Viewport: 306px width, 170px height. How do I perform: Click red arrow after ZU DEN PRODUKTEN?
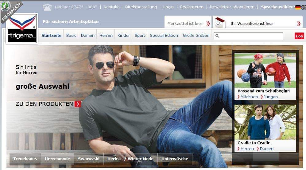[x=78, y=104]
